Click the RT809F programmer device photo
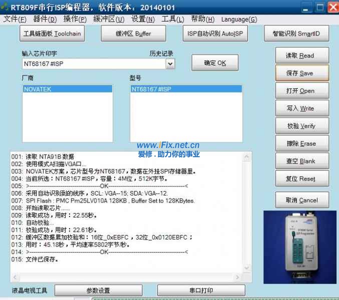 pos(302,245)
